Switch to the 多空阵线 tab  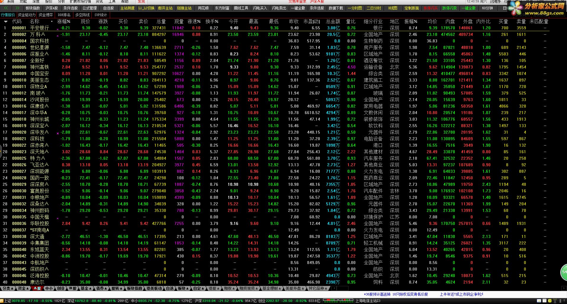(82, 15)
